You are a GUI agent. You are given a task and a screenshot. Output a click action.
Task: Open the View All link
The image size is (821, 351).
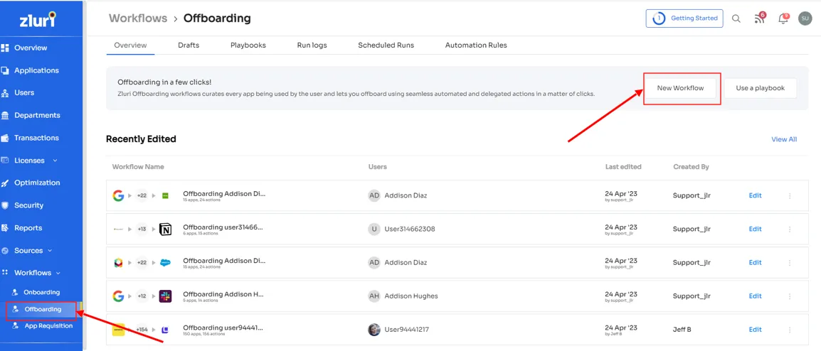[x=784, y=139]
